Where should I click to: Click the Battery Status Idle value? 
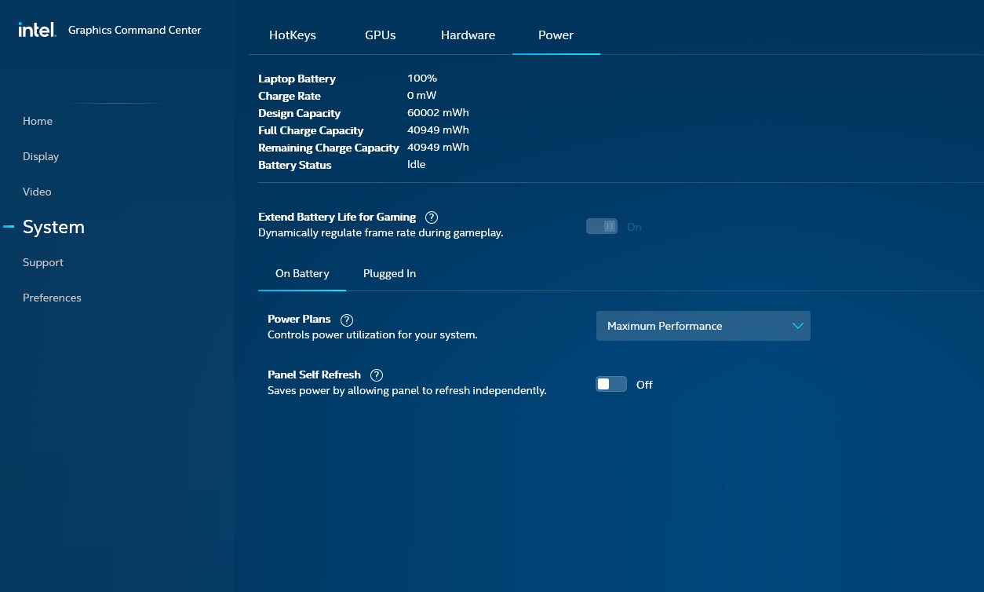point(416,165)
